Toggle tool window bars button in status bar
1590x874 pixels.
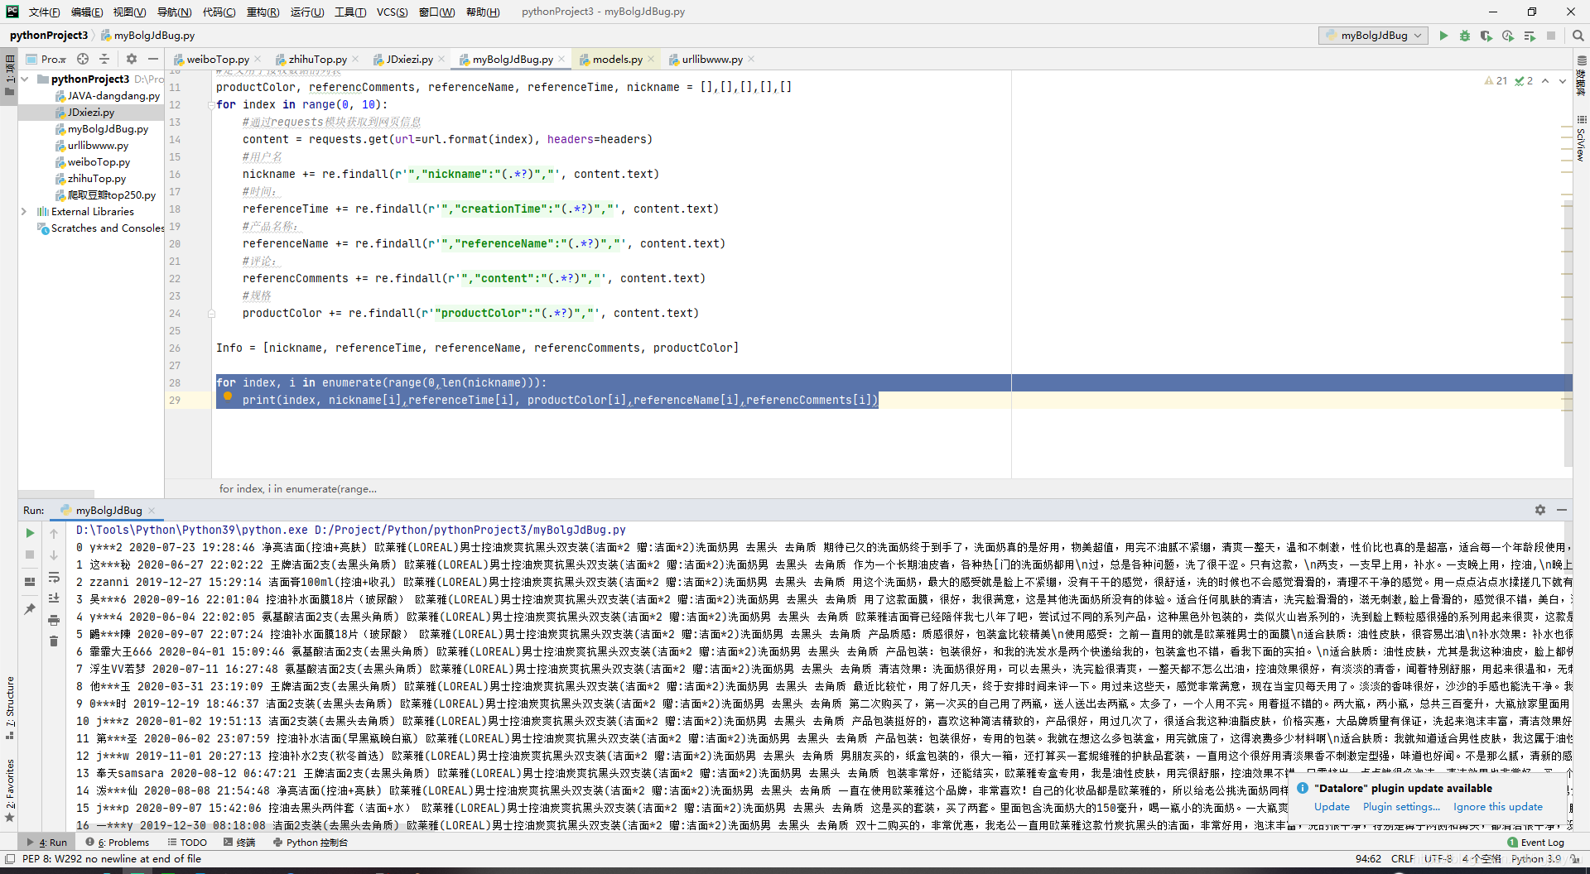(10, 859)
